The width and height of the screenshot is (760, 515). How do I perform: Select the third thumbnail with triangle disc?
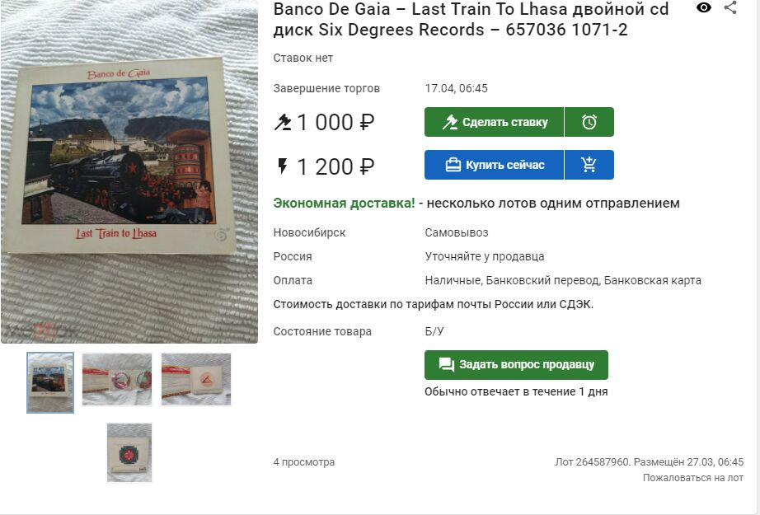coord(196,379)
